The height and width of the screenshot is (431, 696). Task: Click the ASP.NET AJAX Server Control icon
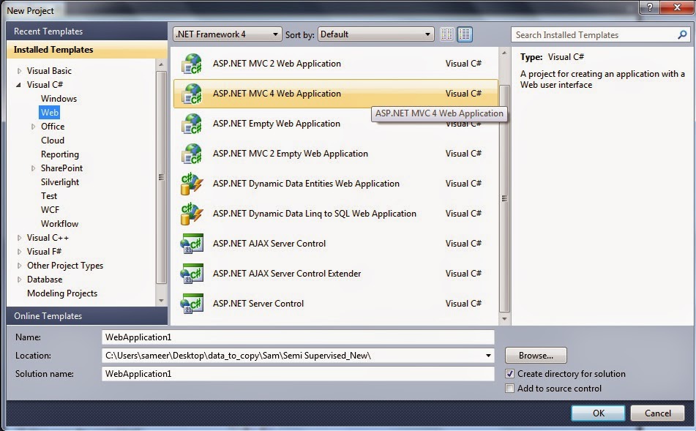coord(192,244)
